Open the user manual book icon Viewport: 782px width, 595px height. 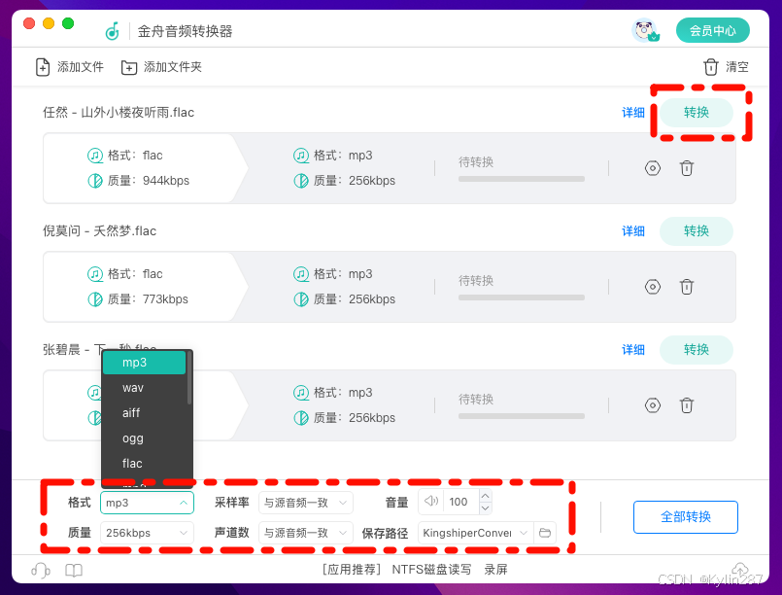(x=73, y=571)
